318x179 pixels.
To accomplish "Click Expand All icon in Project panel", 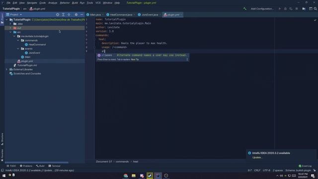I will click(x=63, y=14).
